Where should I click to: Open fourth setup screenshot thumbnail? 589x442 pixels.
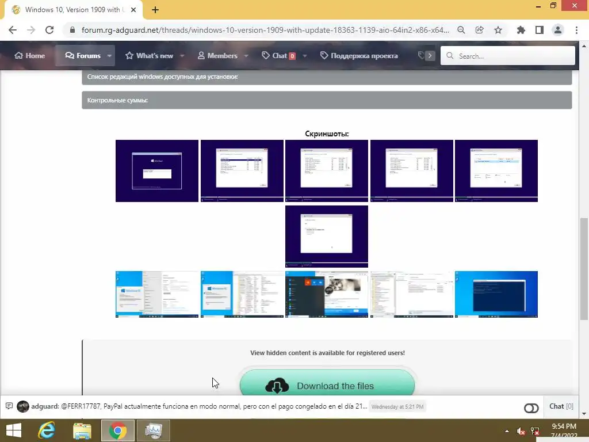tap(412, 171)
